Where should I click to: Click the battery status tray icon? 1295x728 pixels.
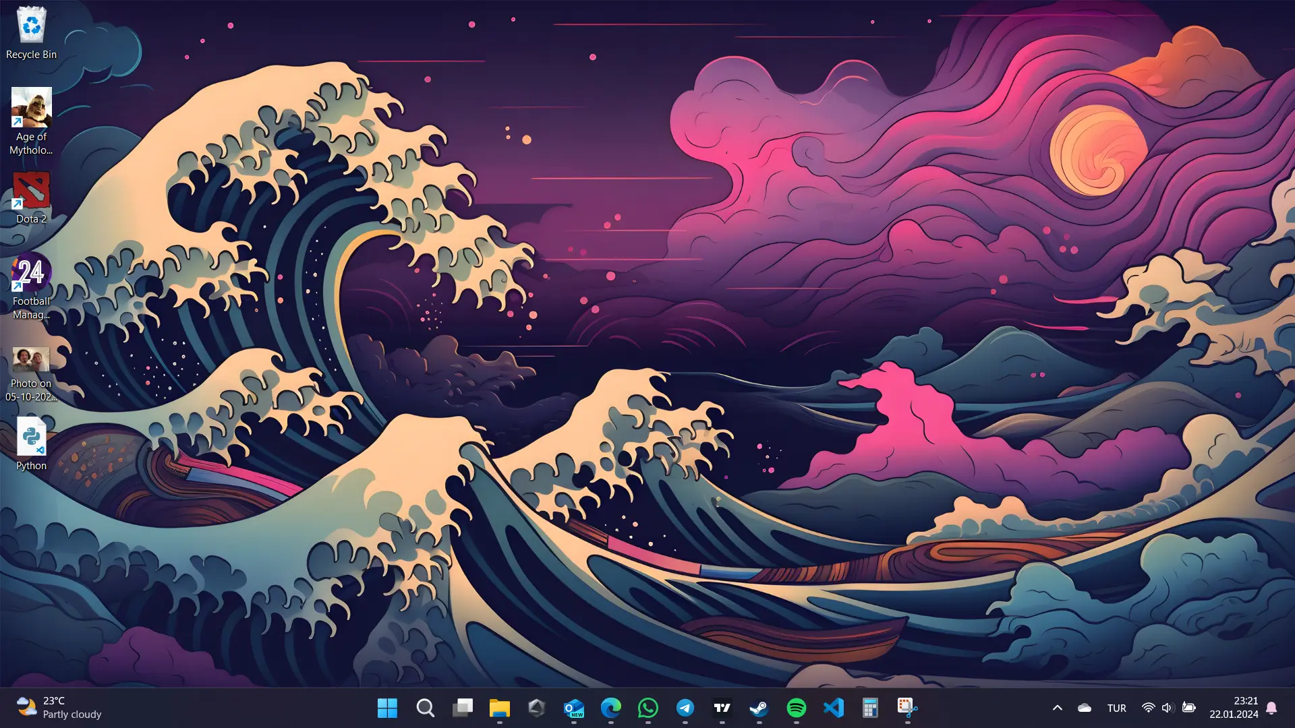coord(1189,708)
